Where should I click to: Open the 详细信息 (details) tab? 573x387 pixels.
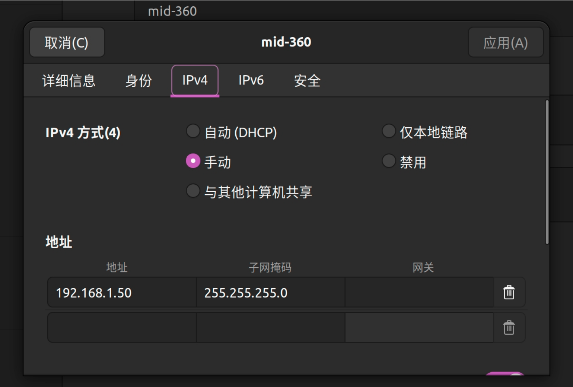click(69, 81)
